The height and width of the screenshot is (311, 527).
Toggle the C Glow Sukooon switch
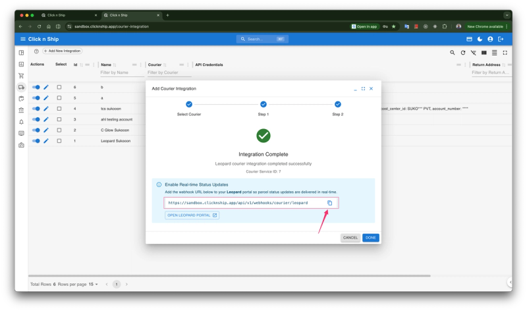[36, 130]
